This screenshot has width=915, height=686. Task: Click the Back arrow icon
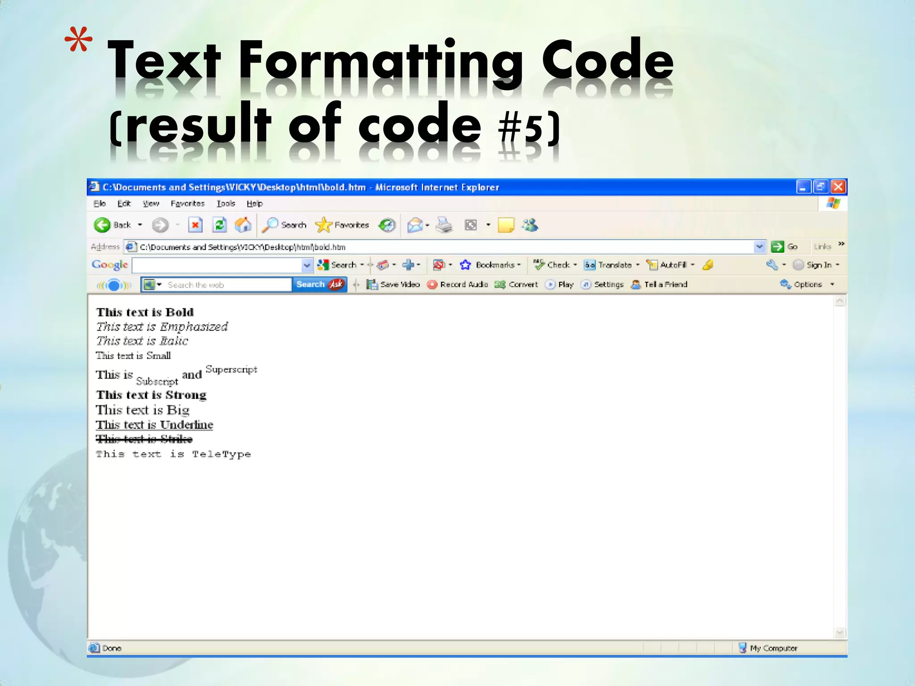click(102, 225)
